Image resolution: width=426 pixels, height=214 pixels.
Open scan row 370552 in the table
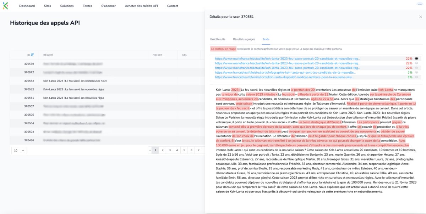tap(107, 89)
